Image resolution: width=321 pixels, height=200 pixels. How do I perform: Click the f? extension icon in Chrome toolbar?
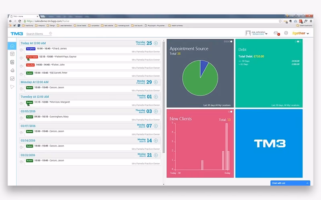306,21
